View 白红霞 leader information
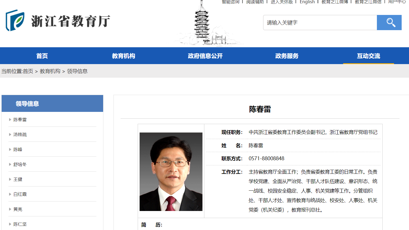 pyautogui.click(x=20, y=194)
